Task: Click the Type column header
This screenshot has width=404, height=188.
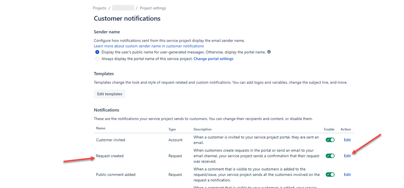Action: tap(172, 129)
